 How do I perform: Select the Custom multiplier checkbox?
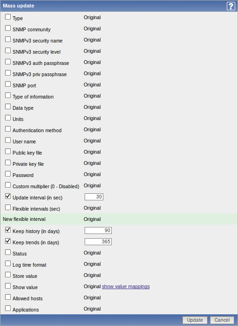8,185
